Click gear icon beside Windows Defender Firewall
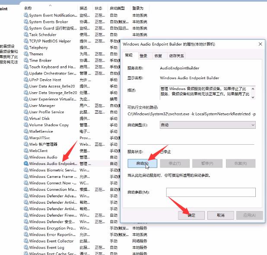267x255 pixels. click(26, 215)
